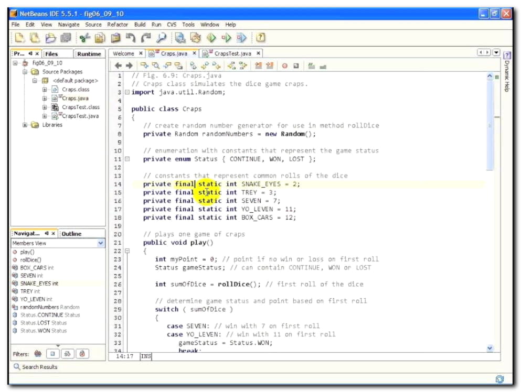Image resolution: width=521 pixels, height=392 pixels.
Task: Collapse the default package node
Action: point(35,81)
